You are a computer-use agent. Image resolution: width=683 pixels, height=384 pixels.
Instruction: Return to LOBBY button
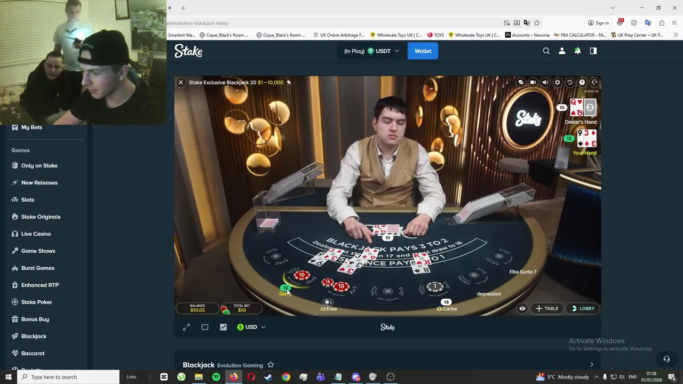coord(583,308)
